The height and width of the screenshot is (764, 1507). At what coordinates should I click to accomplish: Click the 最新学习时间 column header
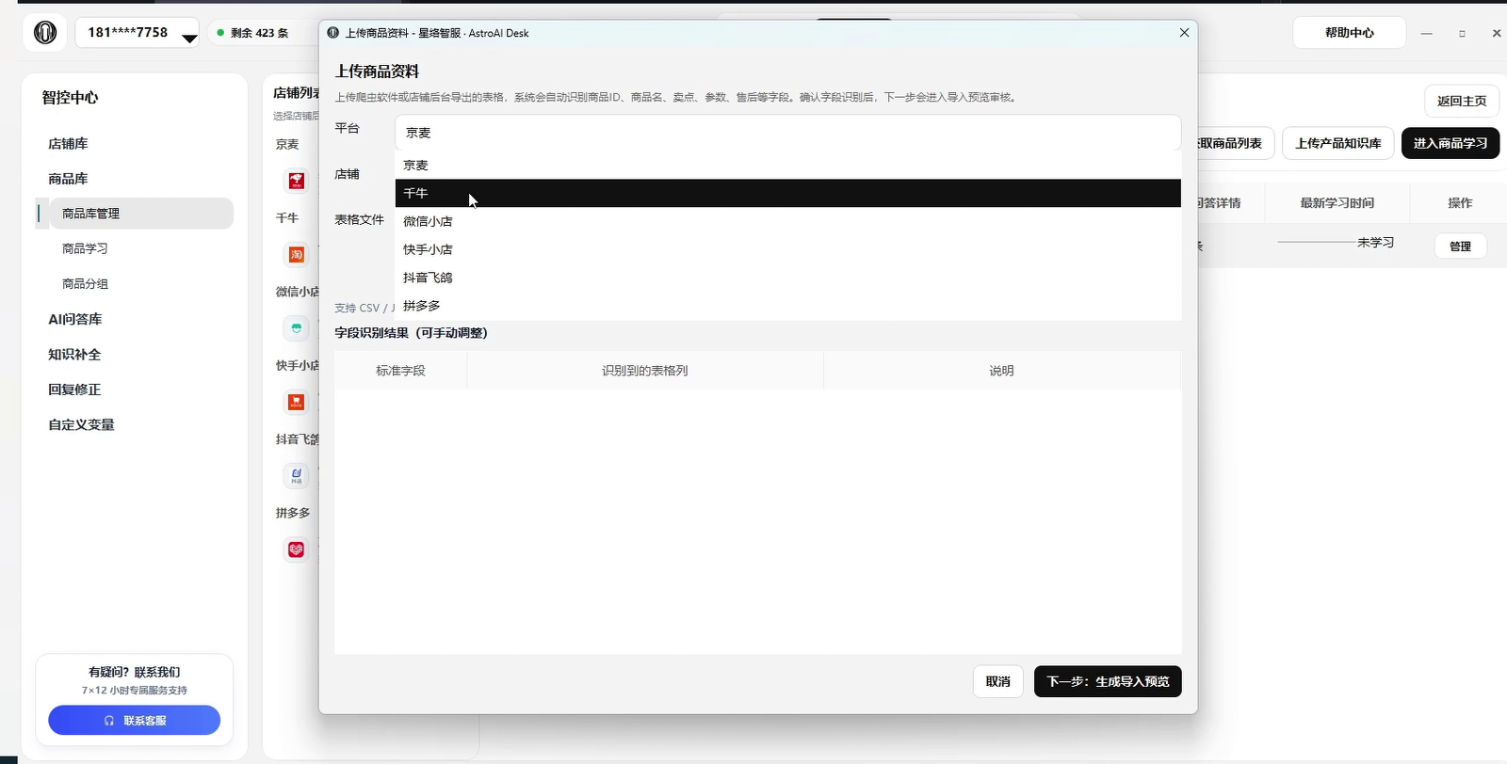coord(1337,203)
